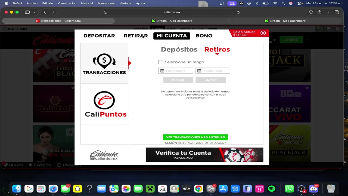348x196 pixels.
Task: Switch to middle Stream - Kick Dashboard tab
Action: pos(172,21)
